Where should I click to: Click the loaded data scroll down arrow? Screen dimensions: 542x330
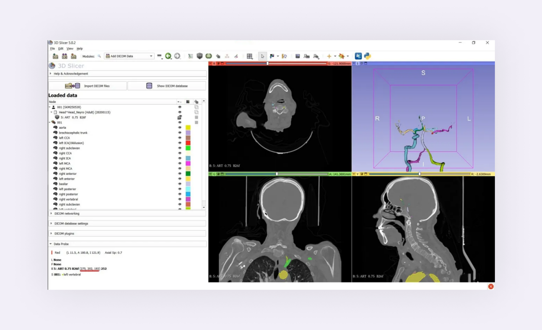[x=204, y=207]
